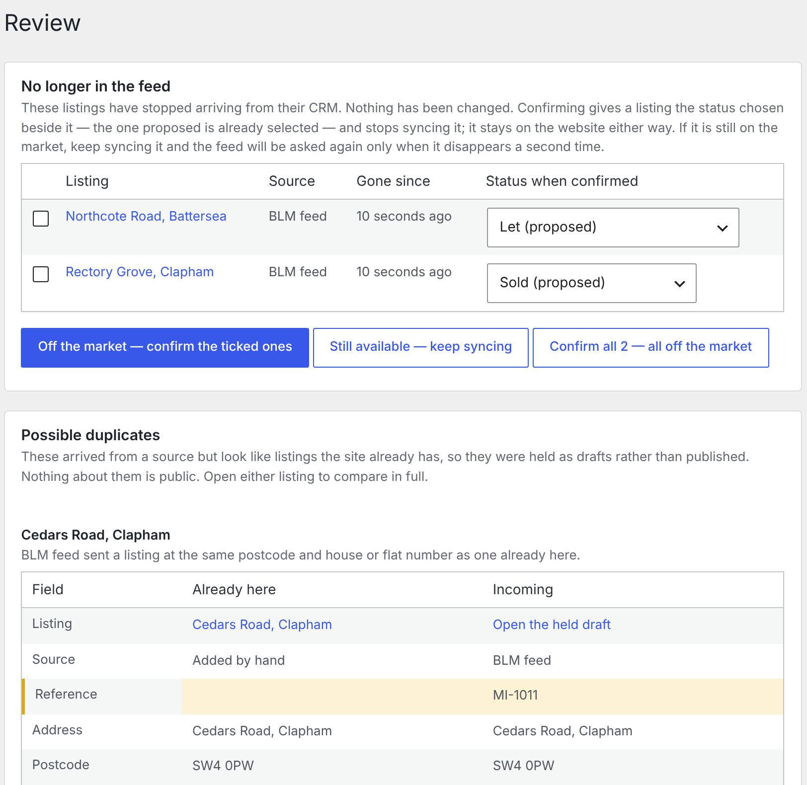Open the Cedars Road, Clapham existing listing link
The width and height of the screenshot is (807, 785).
click(262, 625)
